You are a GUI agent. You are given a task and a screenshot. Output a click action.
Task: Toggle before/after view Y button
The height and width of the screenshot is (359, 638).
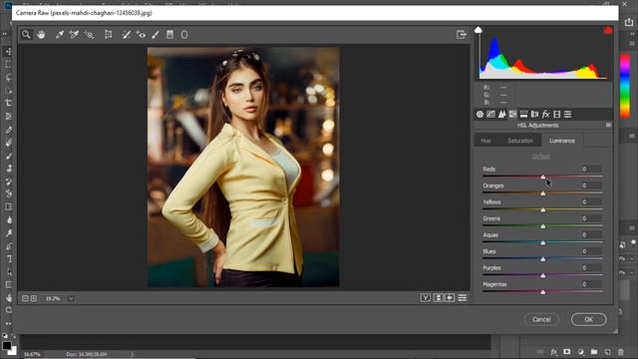[x=426, y=298]
